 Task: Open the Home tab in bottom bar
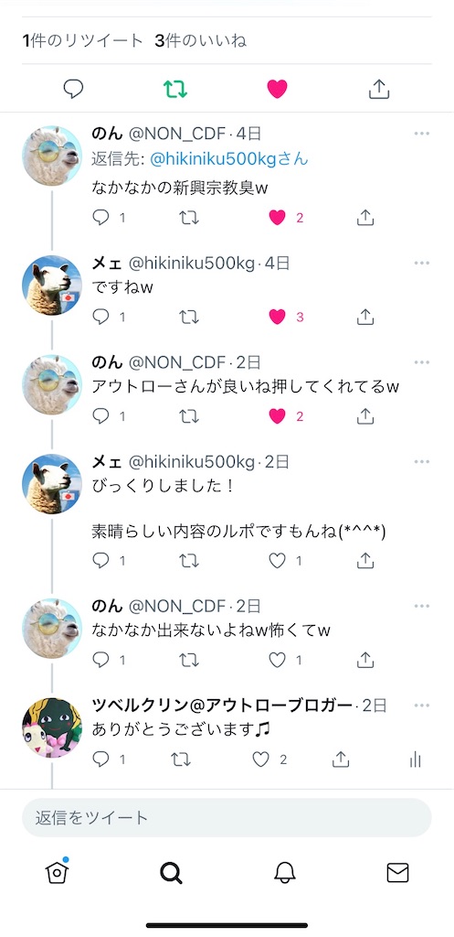(58, 872)
